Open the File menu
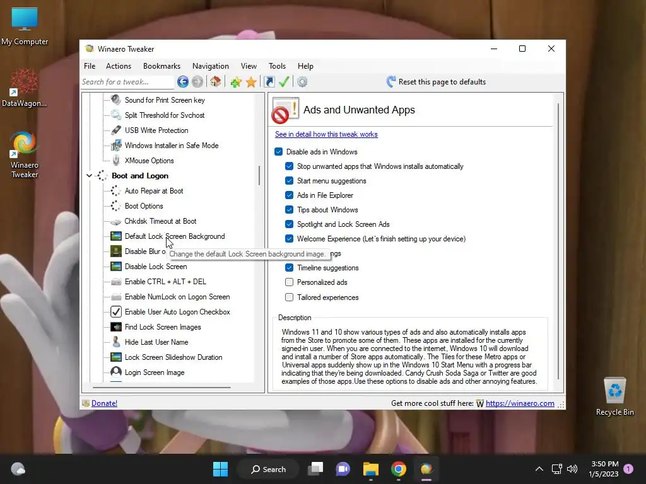This screenshot has height=484, width=646. click(90, 66)
